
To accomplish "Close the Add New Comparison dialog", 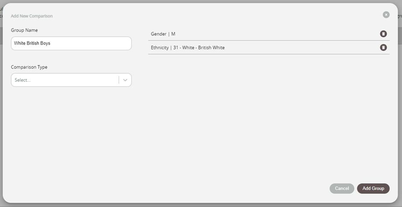I will [x=386, y=15].
